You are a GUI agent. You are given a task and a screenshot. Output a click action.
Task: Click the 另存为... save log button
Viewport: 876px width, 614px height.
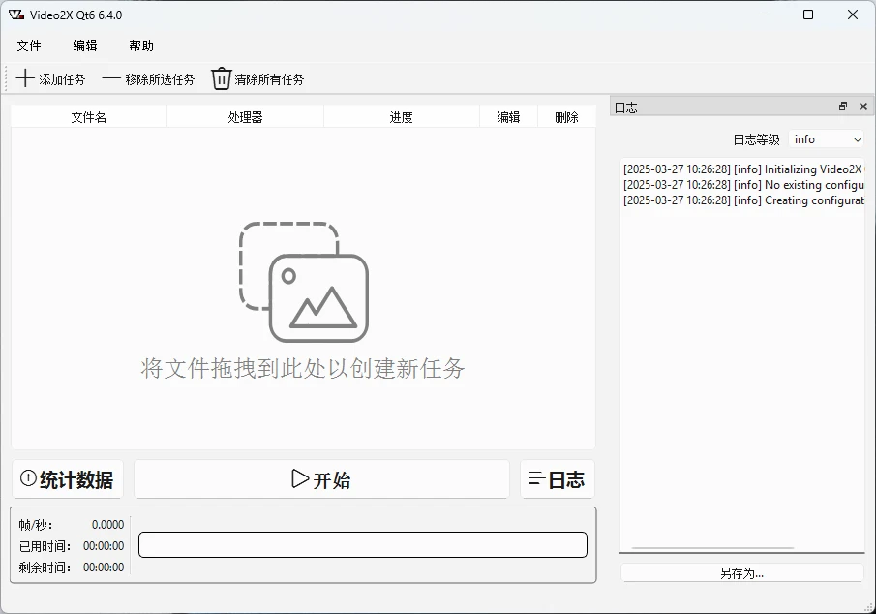pos(741,573)
